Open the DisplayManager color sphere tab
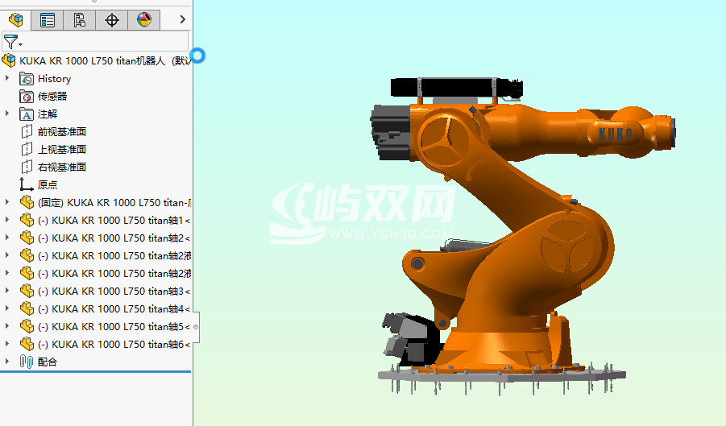The height and width of the screenshot is (426, 726). click(144, 20)
